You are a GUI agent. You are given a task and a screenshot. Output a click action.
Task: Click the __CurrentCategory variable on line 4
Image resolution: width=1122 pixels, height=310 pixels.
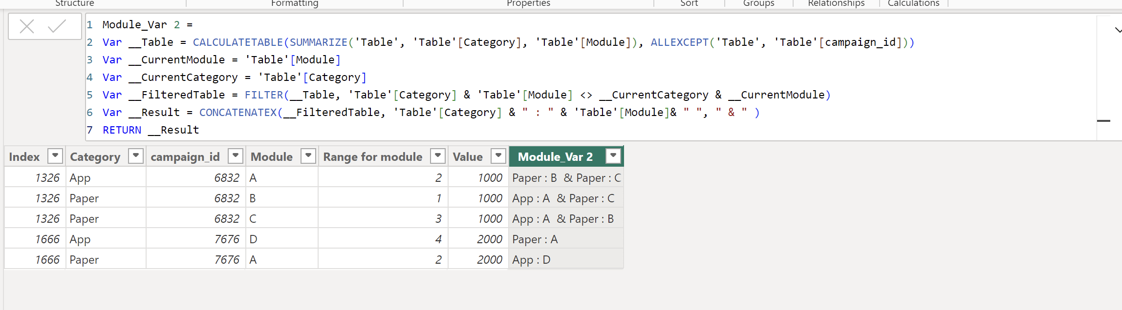183,77
